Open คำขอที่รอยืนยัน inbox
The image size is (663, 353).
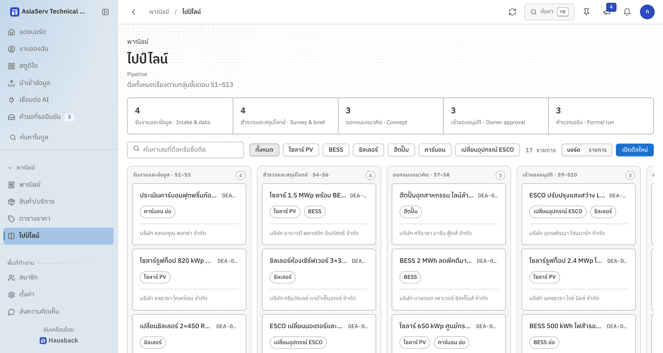59,117
